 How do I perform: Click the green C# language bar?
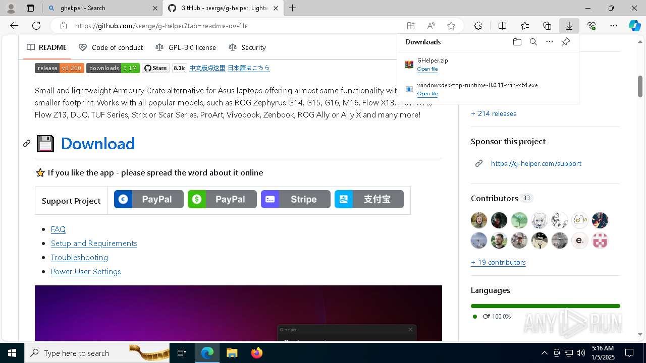pyautogui.click(x=545, y=306)
